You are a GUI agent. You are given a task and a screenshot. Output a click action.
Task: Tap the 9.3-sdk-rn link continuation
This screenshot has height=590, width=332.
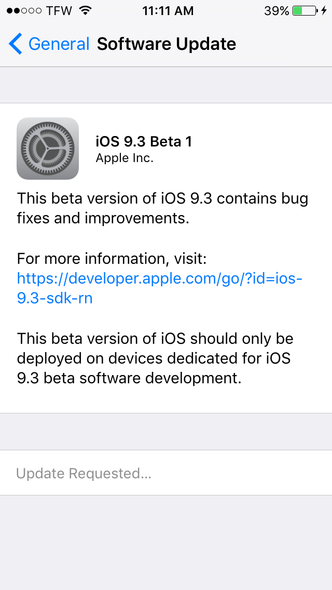tap(55, 299)
